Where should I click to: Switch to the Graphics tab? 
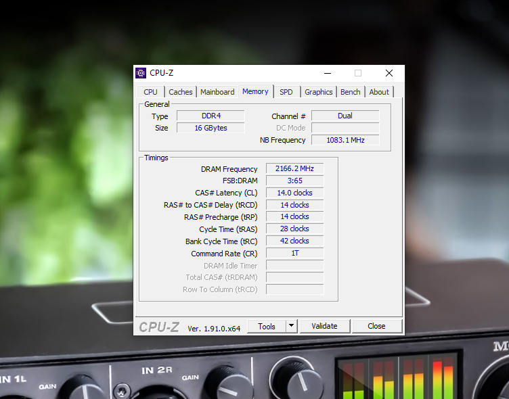(318, 92)
